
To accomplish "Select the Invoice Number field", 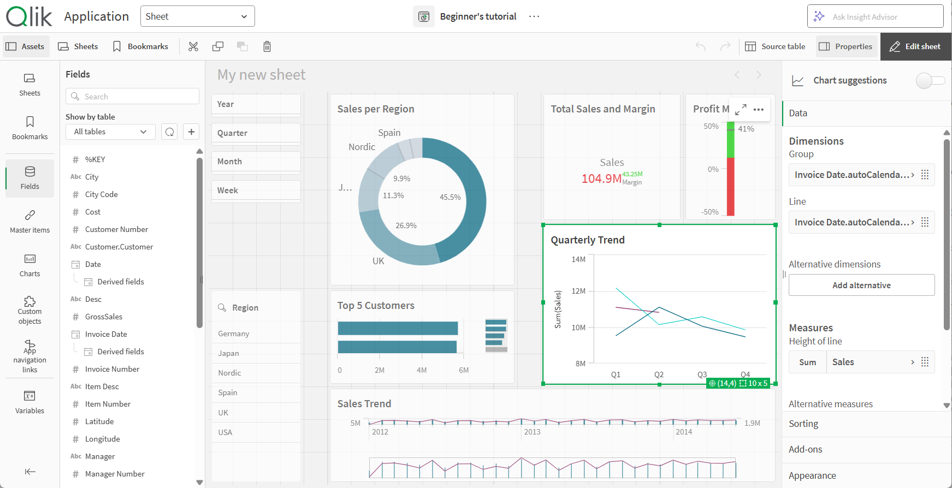I will [112, 369].
